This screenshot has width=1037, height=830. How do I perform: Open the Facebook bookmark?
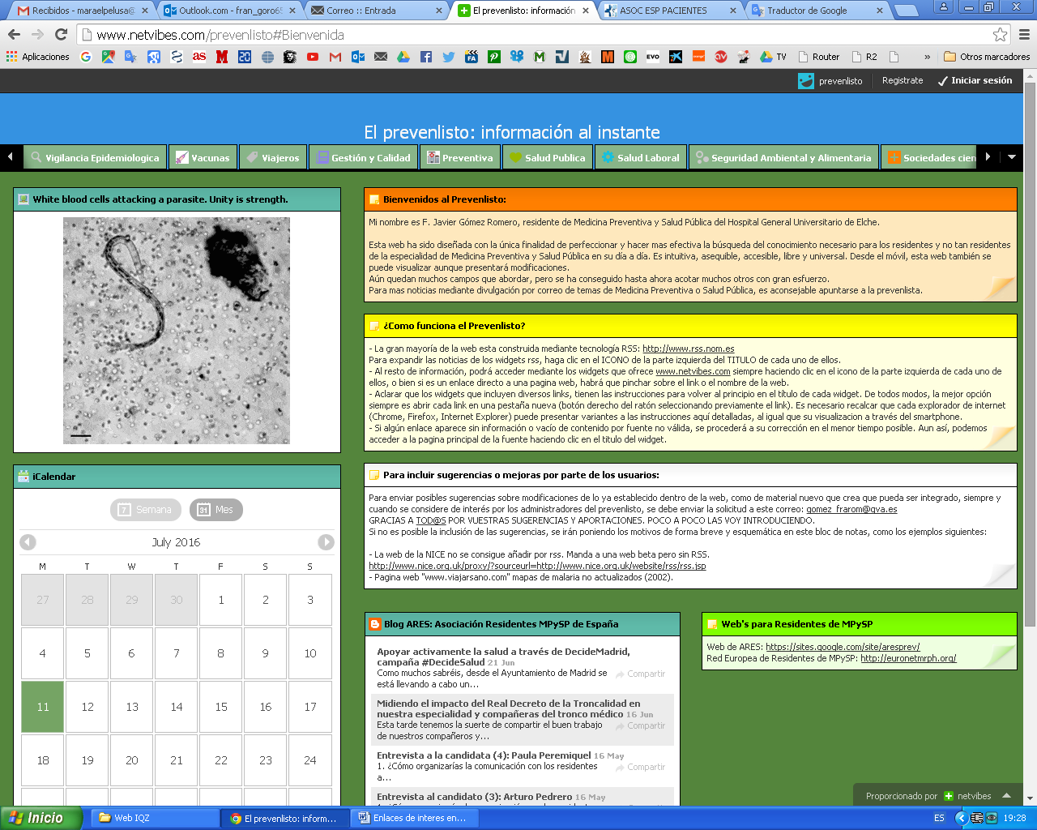[426, 57]
